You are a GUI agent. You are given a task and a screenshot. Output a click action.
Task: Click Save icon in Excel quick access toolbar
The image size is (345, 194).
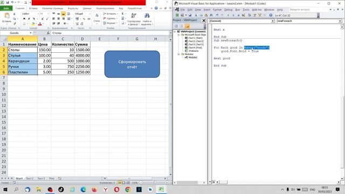7,2
